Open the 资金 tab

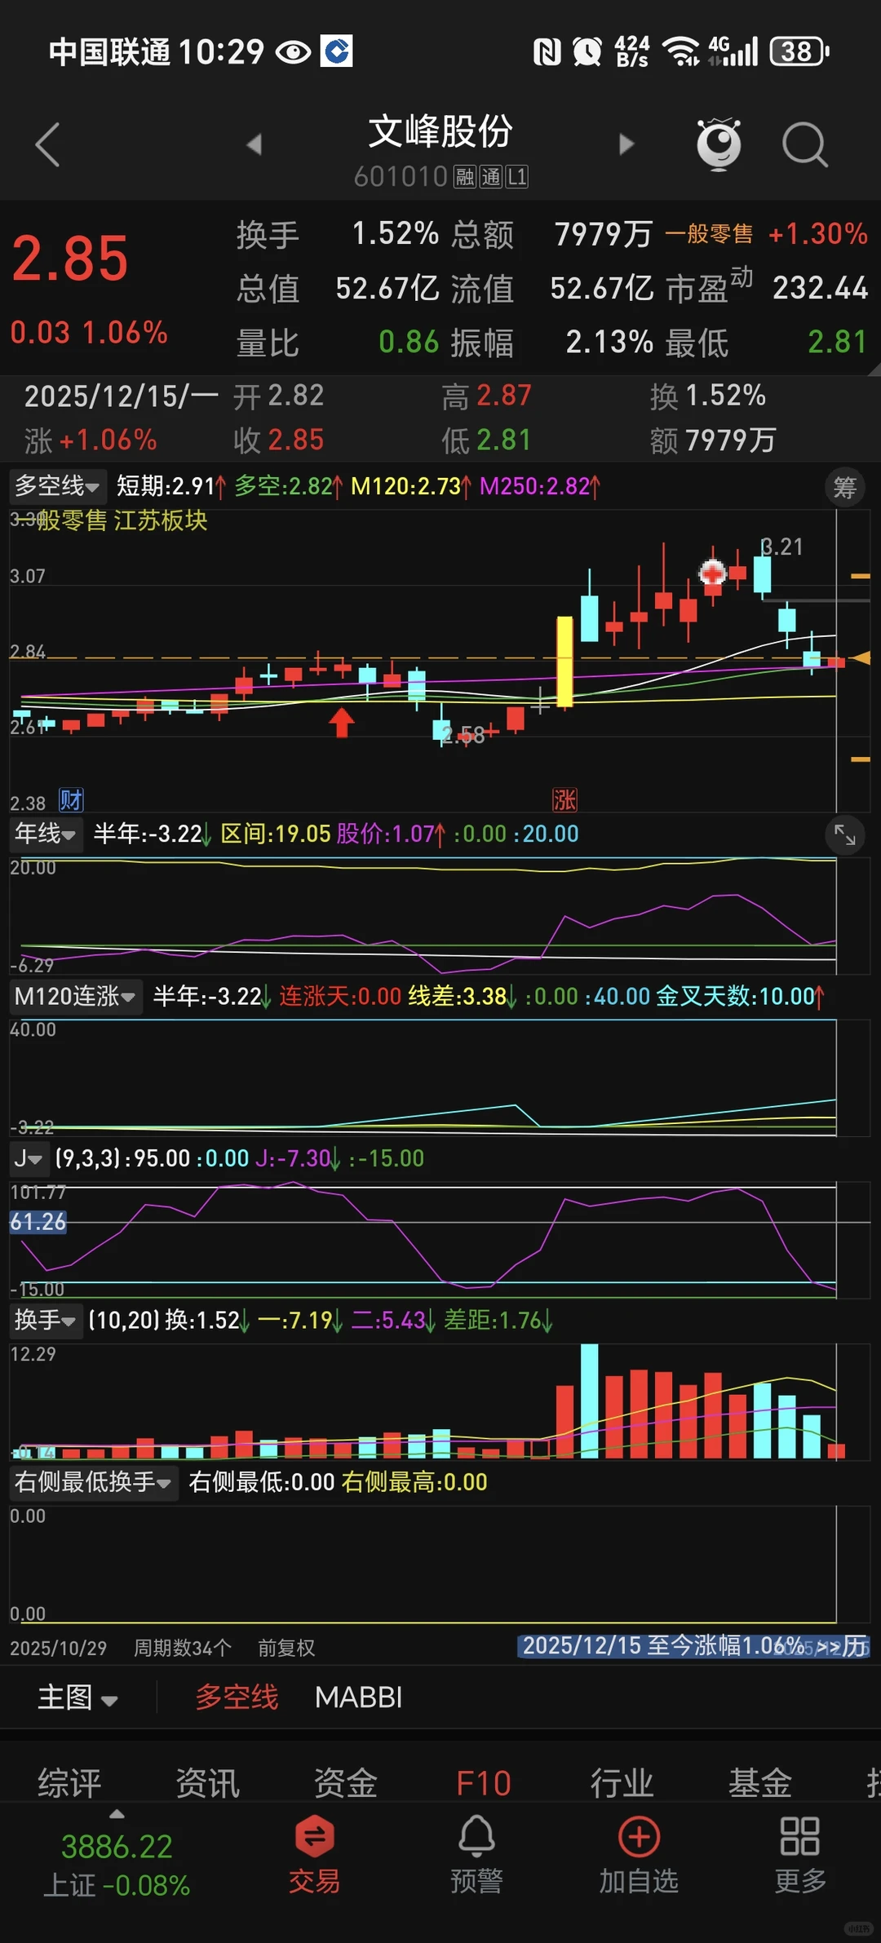tap(346, 1782)
